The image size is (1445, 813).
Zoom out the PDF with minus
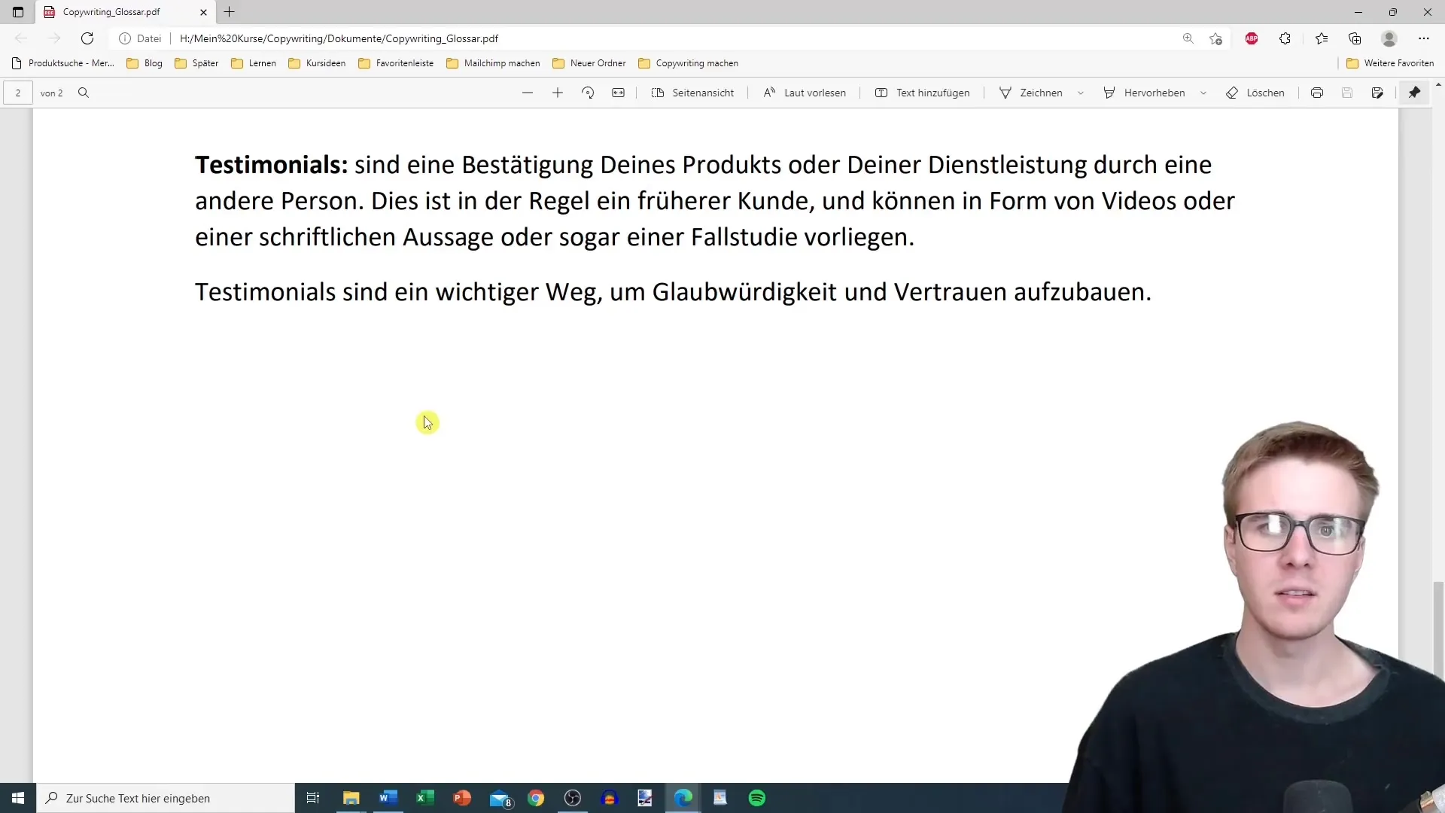528,93
